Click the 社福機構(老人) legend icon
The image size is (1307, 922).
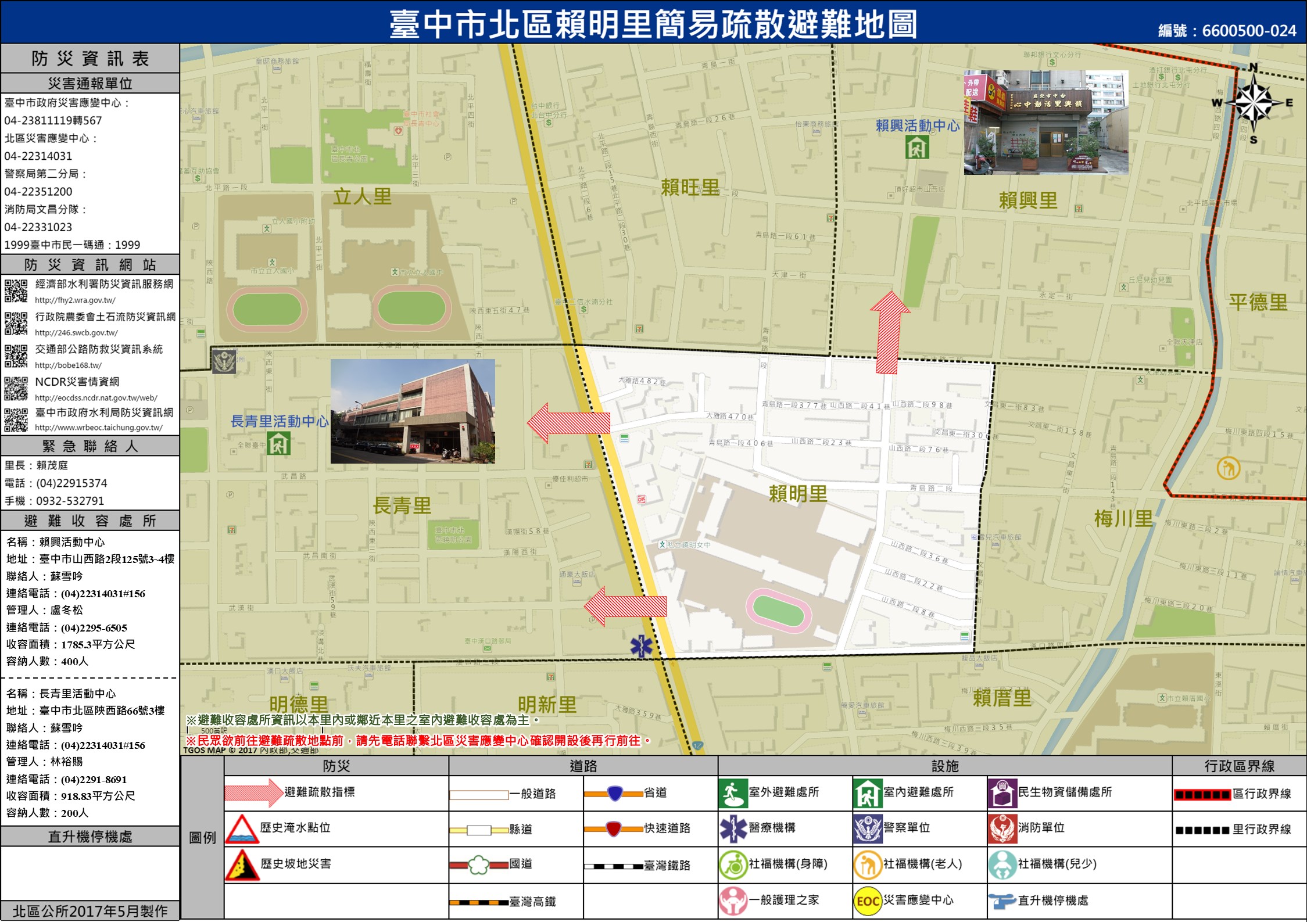coord(868,864)
